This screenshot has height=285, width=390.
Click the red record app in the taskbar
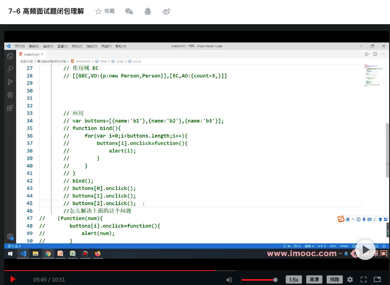point(85,254)
